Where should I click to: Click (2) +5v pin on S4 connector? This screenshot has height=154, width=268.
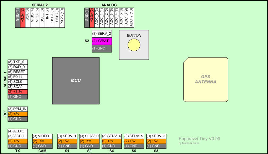(112, 141)
